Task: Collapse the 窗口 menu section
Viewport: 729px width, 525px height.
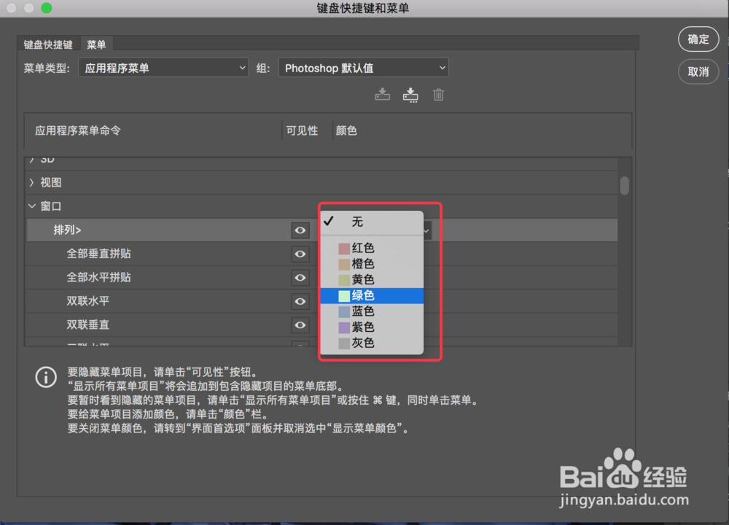Action: coord(32,206)
